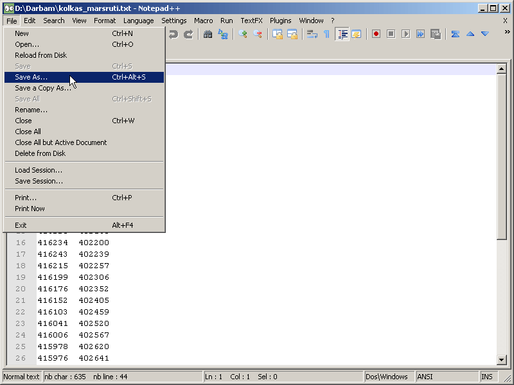Screen dimensions: 514x385
Task: Select Save a Copy As...
Action: tap(84, 88)
